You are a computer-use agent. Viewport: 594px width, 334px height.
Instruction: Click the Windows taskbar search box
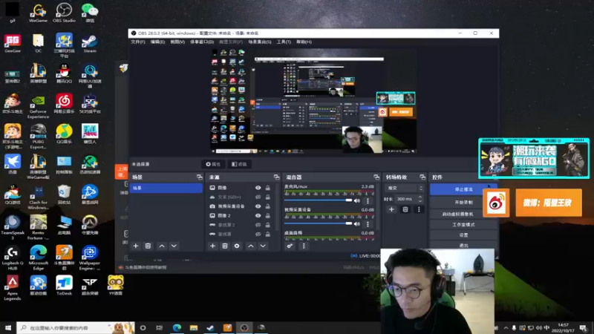[x=76, y=327]
